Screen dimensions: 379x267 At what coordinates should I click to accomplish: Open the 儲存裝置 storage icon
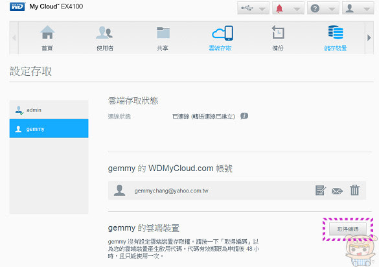click(x=336, y=32)
